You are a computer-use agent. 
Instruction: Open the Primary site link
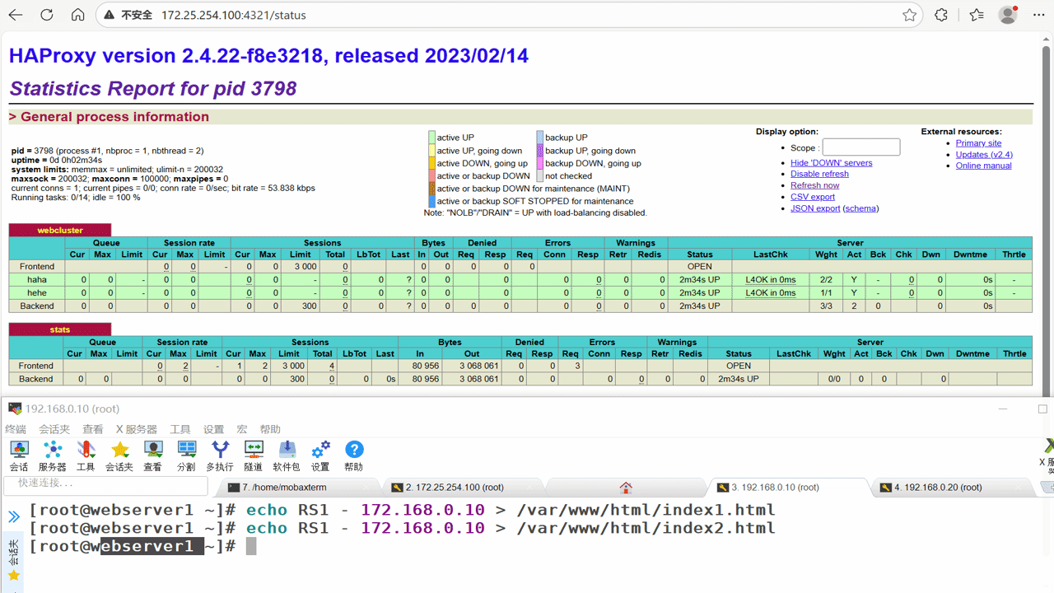tap(978, 143)
